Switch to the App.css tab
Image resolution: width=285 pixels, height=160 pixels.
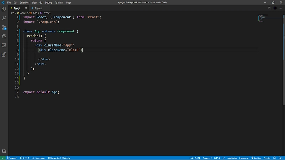37,8
